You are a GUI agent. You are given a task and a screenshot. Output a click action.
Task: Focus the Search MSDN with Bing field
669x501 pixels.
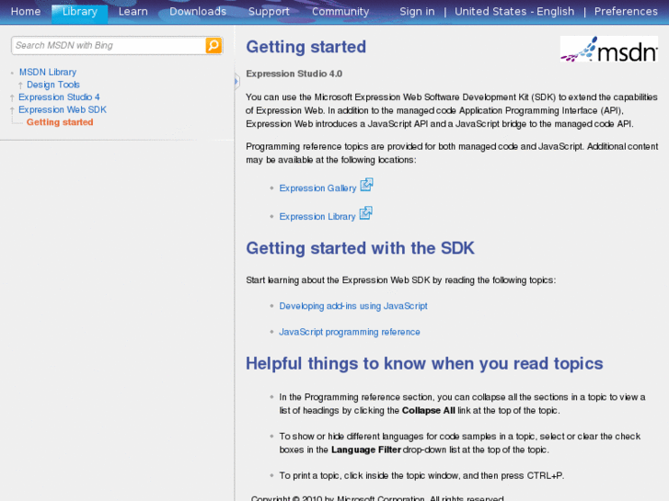[x=109, y=45]
